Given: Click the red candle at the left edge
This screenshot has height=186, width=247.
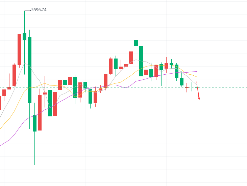Looking at the screenshot, I should tap(0, 103).
